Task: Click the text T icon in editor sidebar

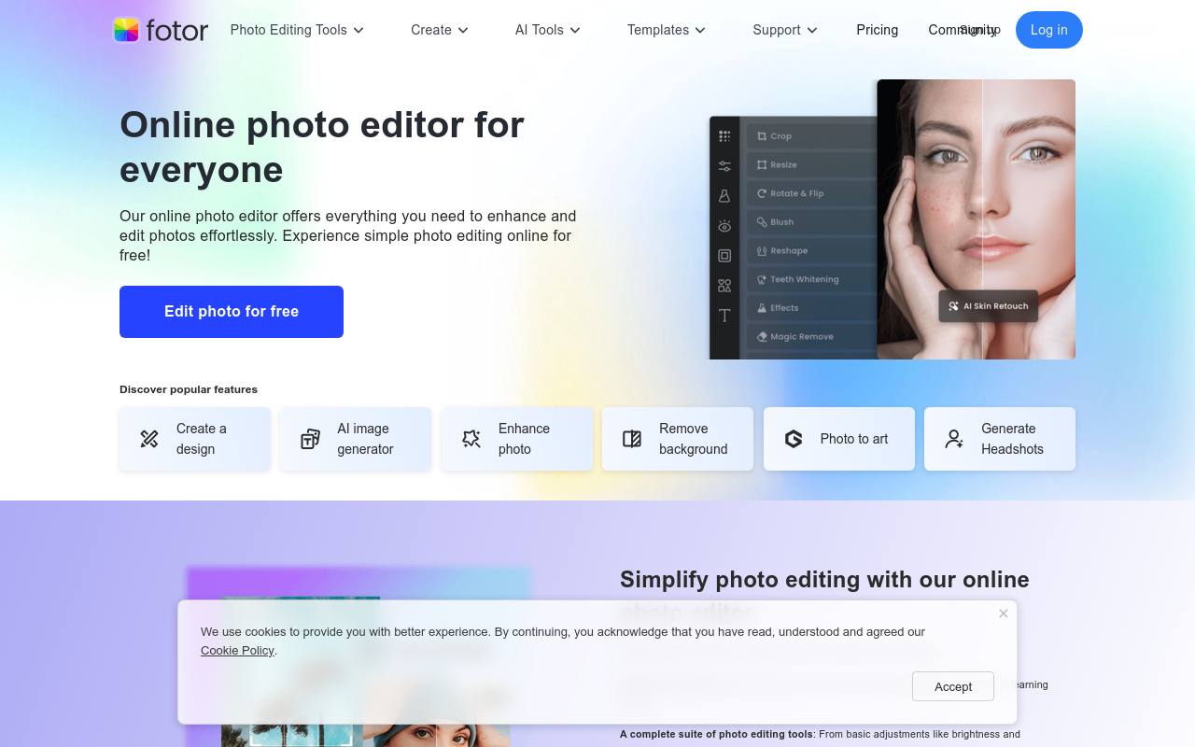Action: [x=724, y=316]
